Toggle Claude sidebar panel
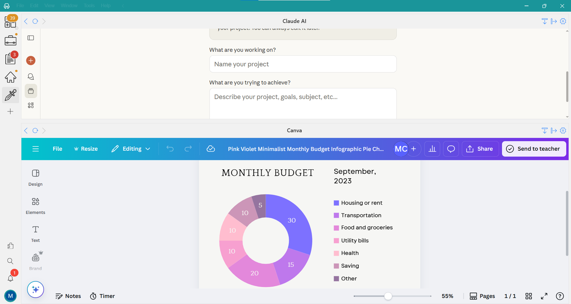571x304 pixels. pos(31,38)
